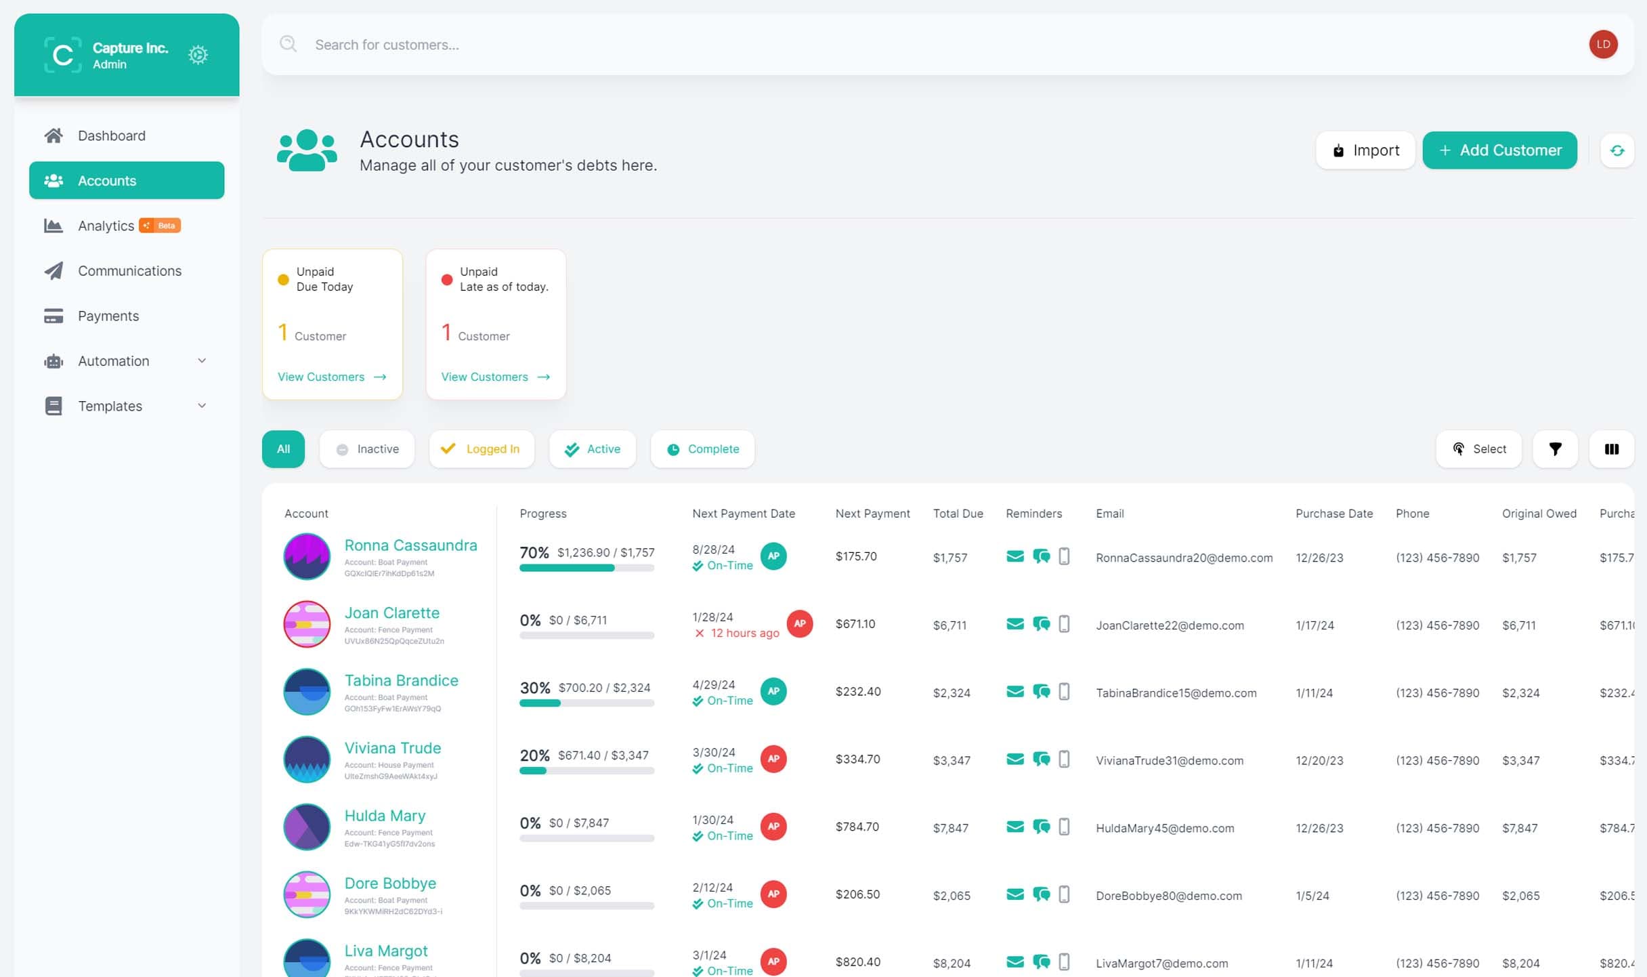Open the filter funnel icon
The image size is (1647, 977).
point(1555,449)
